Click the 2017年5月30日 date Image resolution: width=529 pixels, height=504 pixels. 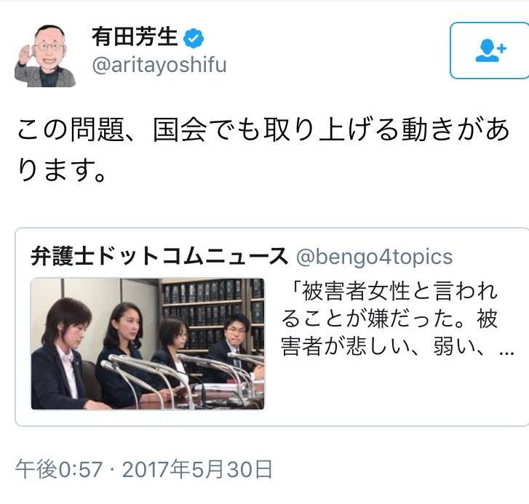pos(197,469)
